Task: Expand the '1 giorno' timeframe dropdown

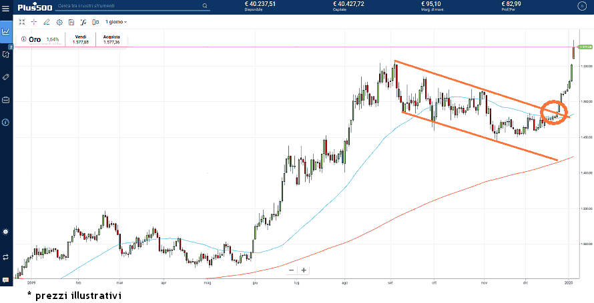Action: coord(116,22)
